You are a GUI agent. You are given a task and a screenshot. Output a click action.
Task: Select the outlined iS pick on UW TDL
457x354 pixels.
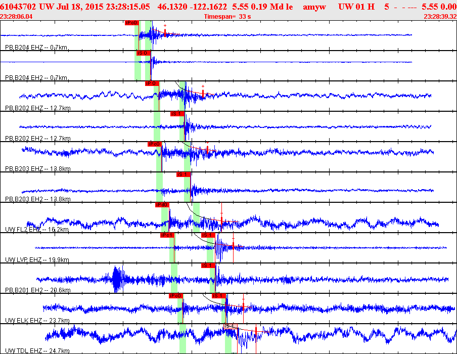230,326
